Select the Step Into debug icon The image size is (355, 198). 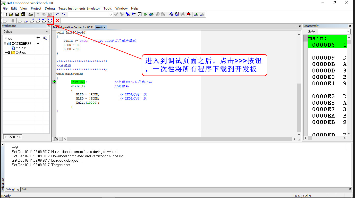(26, 20)
